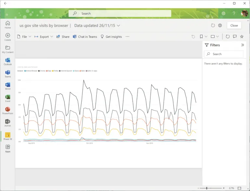250x191 pixels.
Task: Click the Filters pane search box
Action: click(224, 54)
